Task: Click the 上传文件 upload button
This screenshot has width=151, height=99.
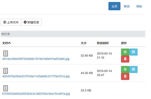Action: point(11,22)
